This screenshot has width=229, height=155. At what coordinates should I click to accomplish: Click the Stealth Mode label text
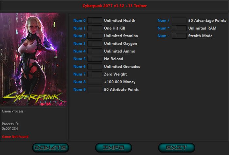[200, 36]
